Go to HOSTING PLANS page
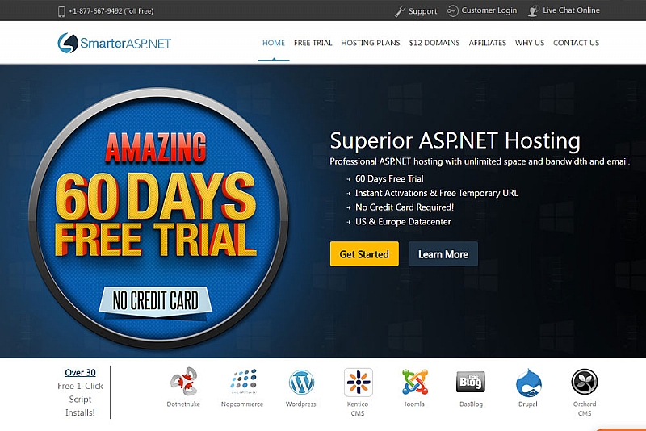 [371, 43]
